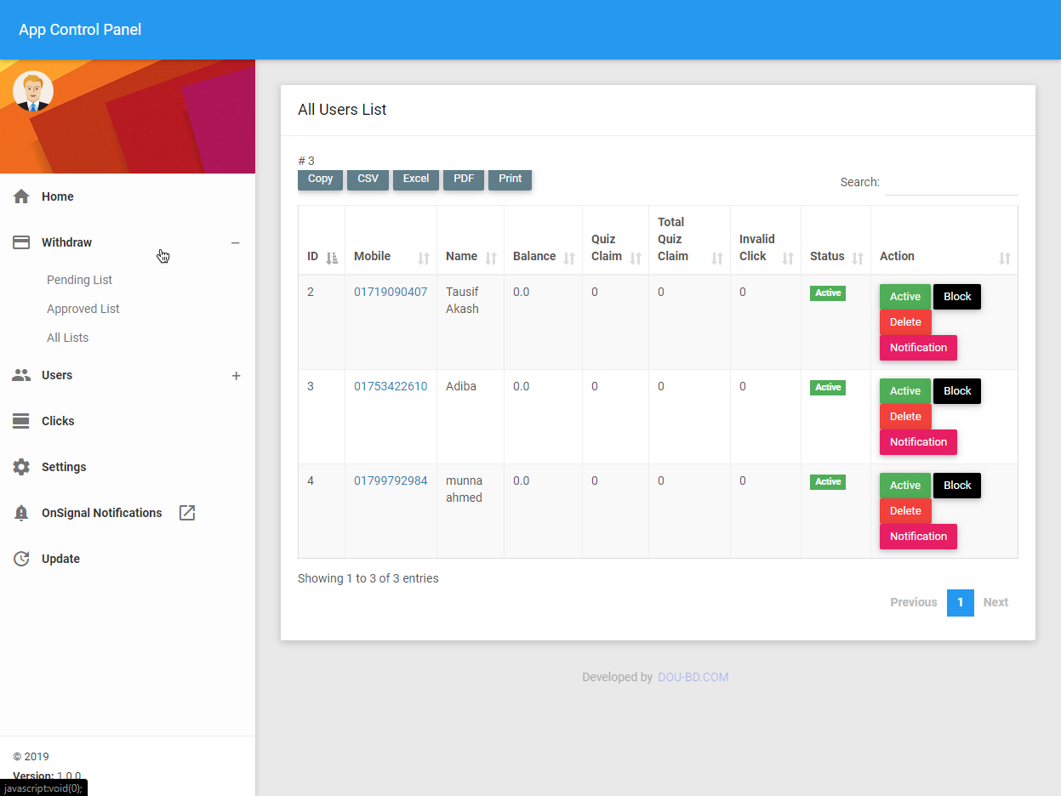Image resolution: width=1061 pixels, height=796 pixels.
Task: Delete the user Adiba
Action: coord(905,417)
